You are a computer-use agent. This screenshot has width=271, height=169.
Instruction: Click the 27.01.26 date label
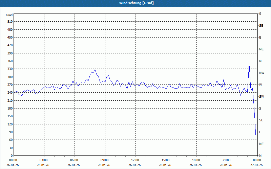(257, 165)
